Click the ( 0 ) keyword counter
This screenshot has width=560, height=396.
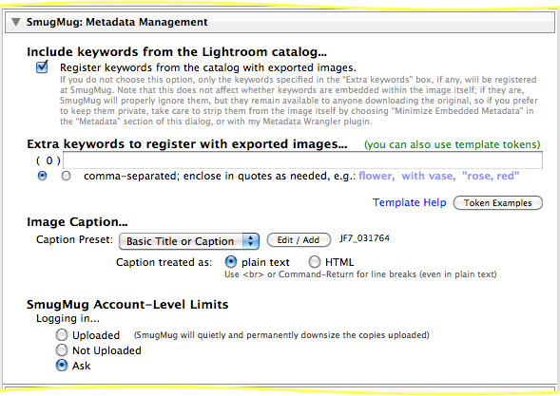point(48,160)
